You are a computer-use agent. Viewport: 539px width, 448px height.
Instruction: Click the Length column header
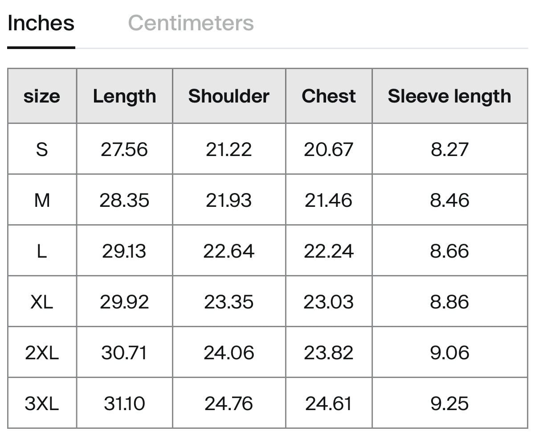[124, 96]
